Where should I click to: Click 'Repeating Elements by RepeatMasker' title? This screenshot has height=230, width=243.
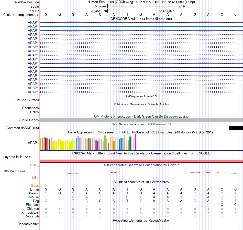tap(141, 220)
